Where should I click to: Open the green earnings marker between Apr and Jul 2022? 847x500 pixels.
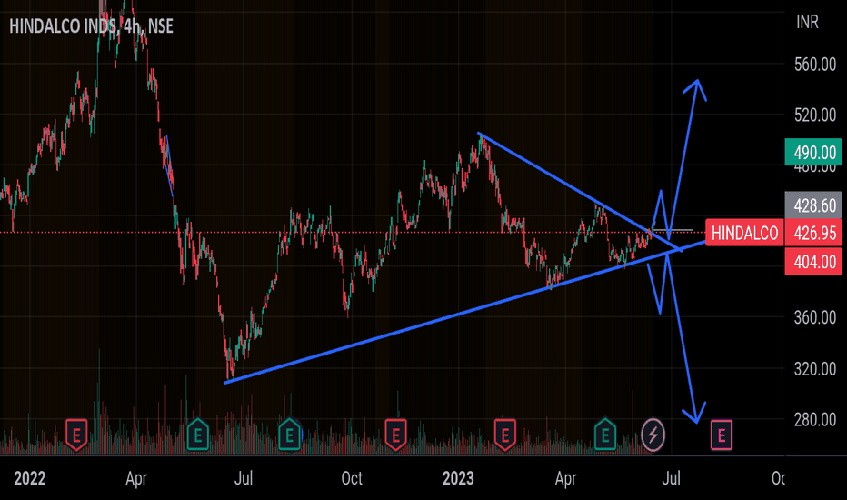(198, 435)
